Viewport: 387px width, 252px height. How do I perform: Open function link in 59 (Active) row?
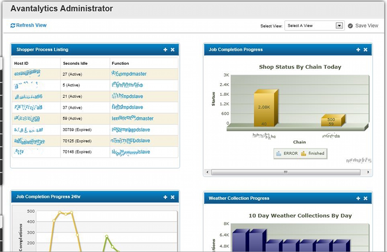point(133,118)
